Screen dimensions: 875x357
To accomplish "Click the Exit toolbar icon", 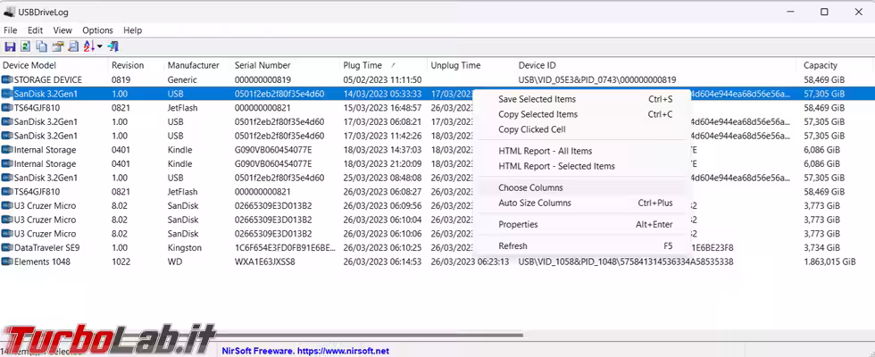I will [x=113, y=46].
